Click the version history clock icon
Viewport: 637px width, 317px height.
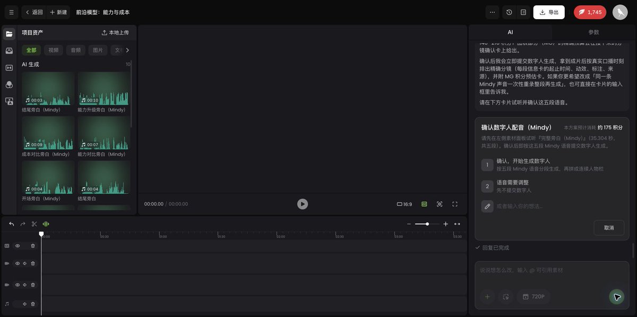pos(509,12)
